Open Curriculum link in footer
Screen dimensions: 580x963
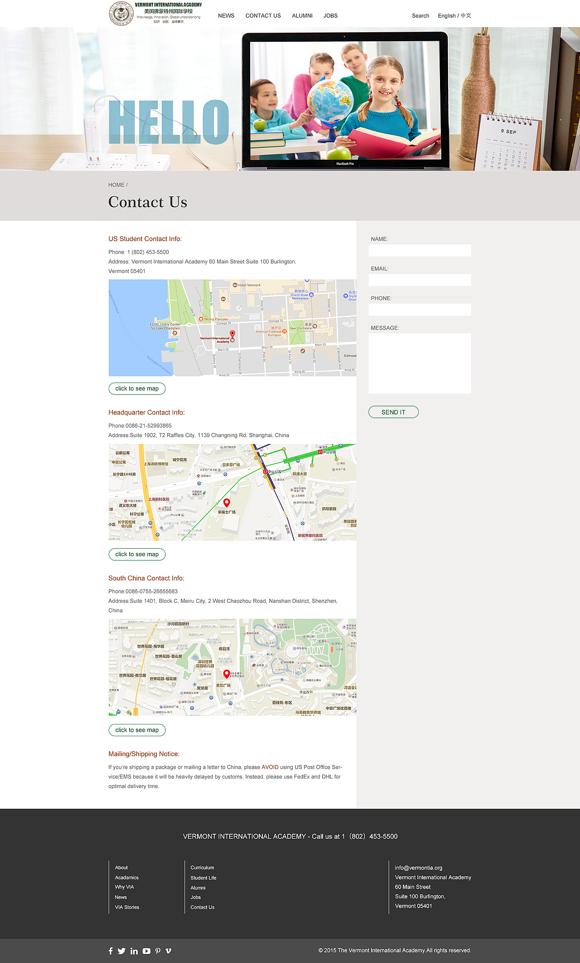click(x=202, y=867)
